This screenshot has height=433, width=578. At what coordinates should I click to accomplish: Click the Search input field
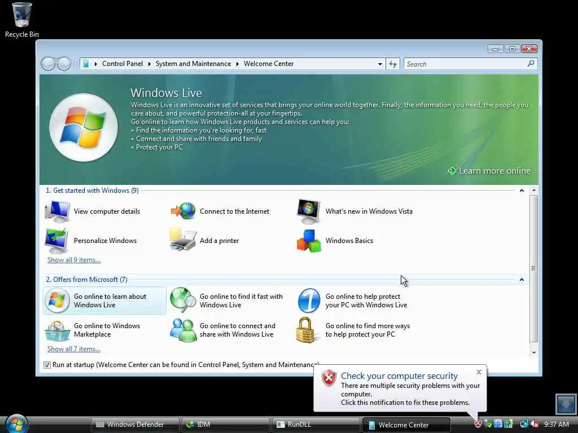(466, 64)
